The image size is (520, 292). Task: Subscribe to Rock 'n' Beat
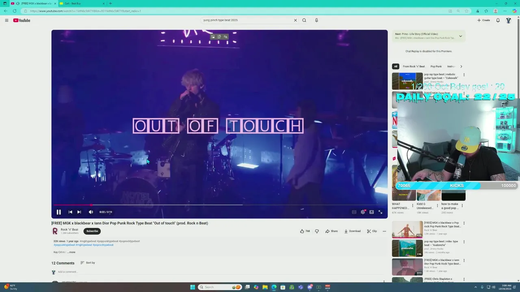point(92,231)
